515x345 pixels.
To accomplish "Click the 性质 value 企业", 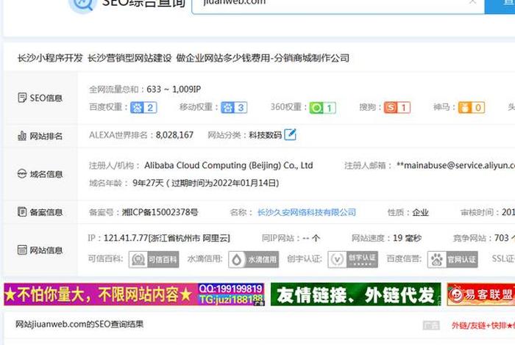I will pyautogui.click(x=420, y=212).
